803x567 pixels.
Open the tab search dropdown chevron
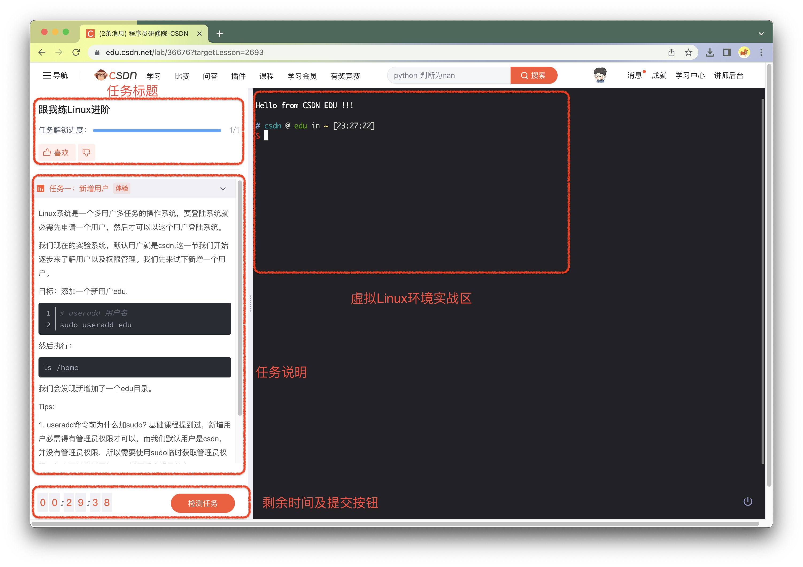[x=761, y=34]
